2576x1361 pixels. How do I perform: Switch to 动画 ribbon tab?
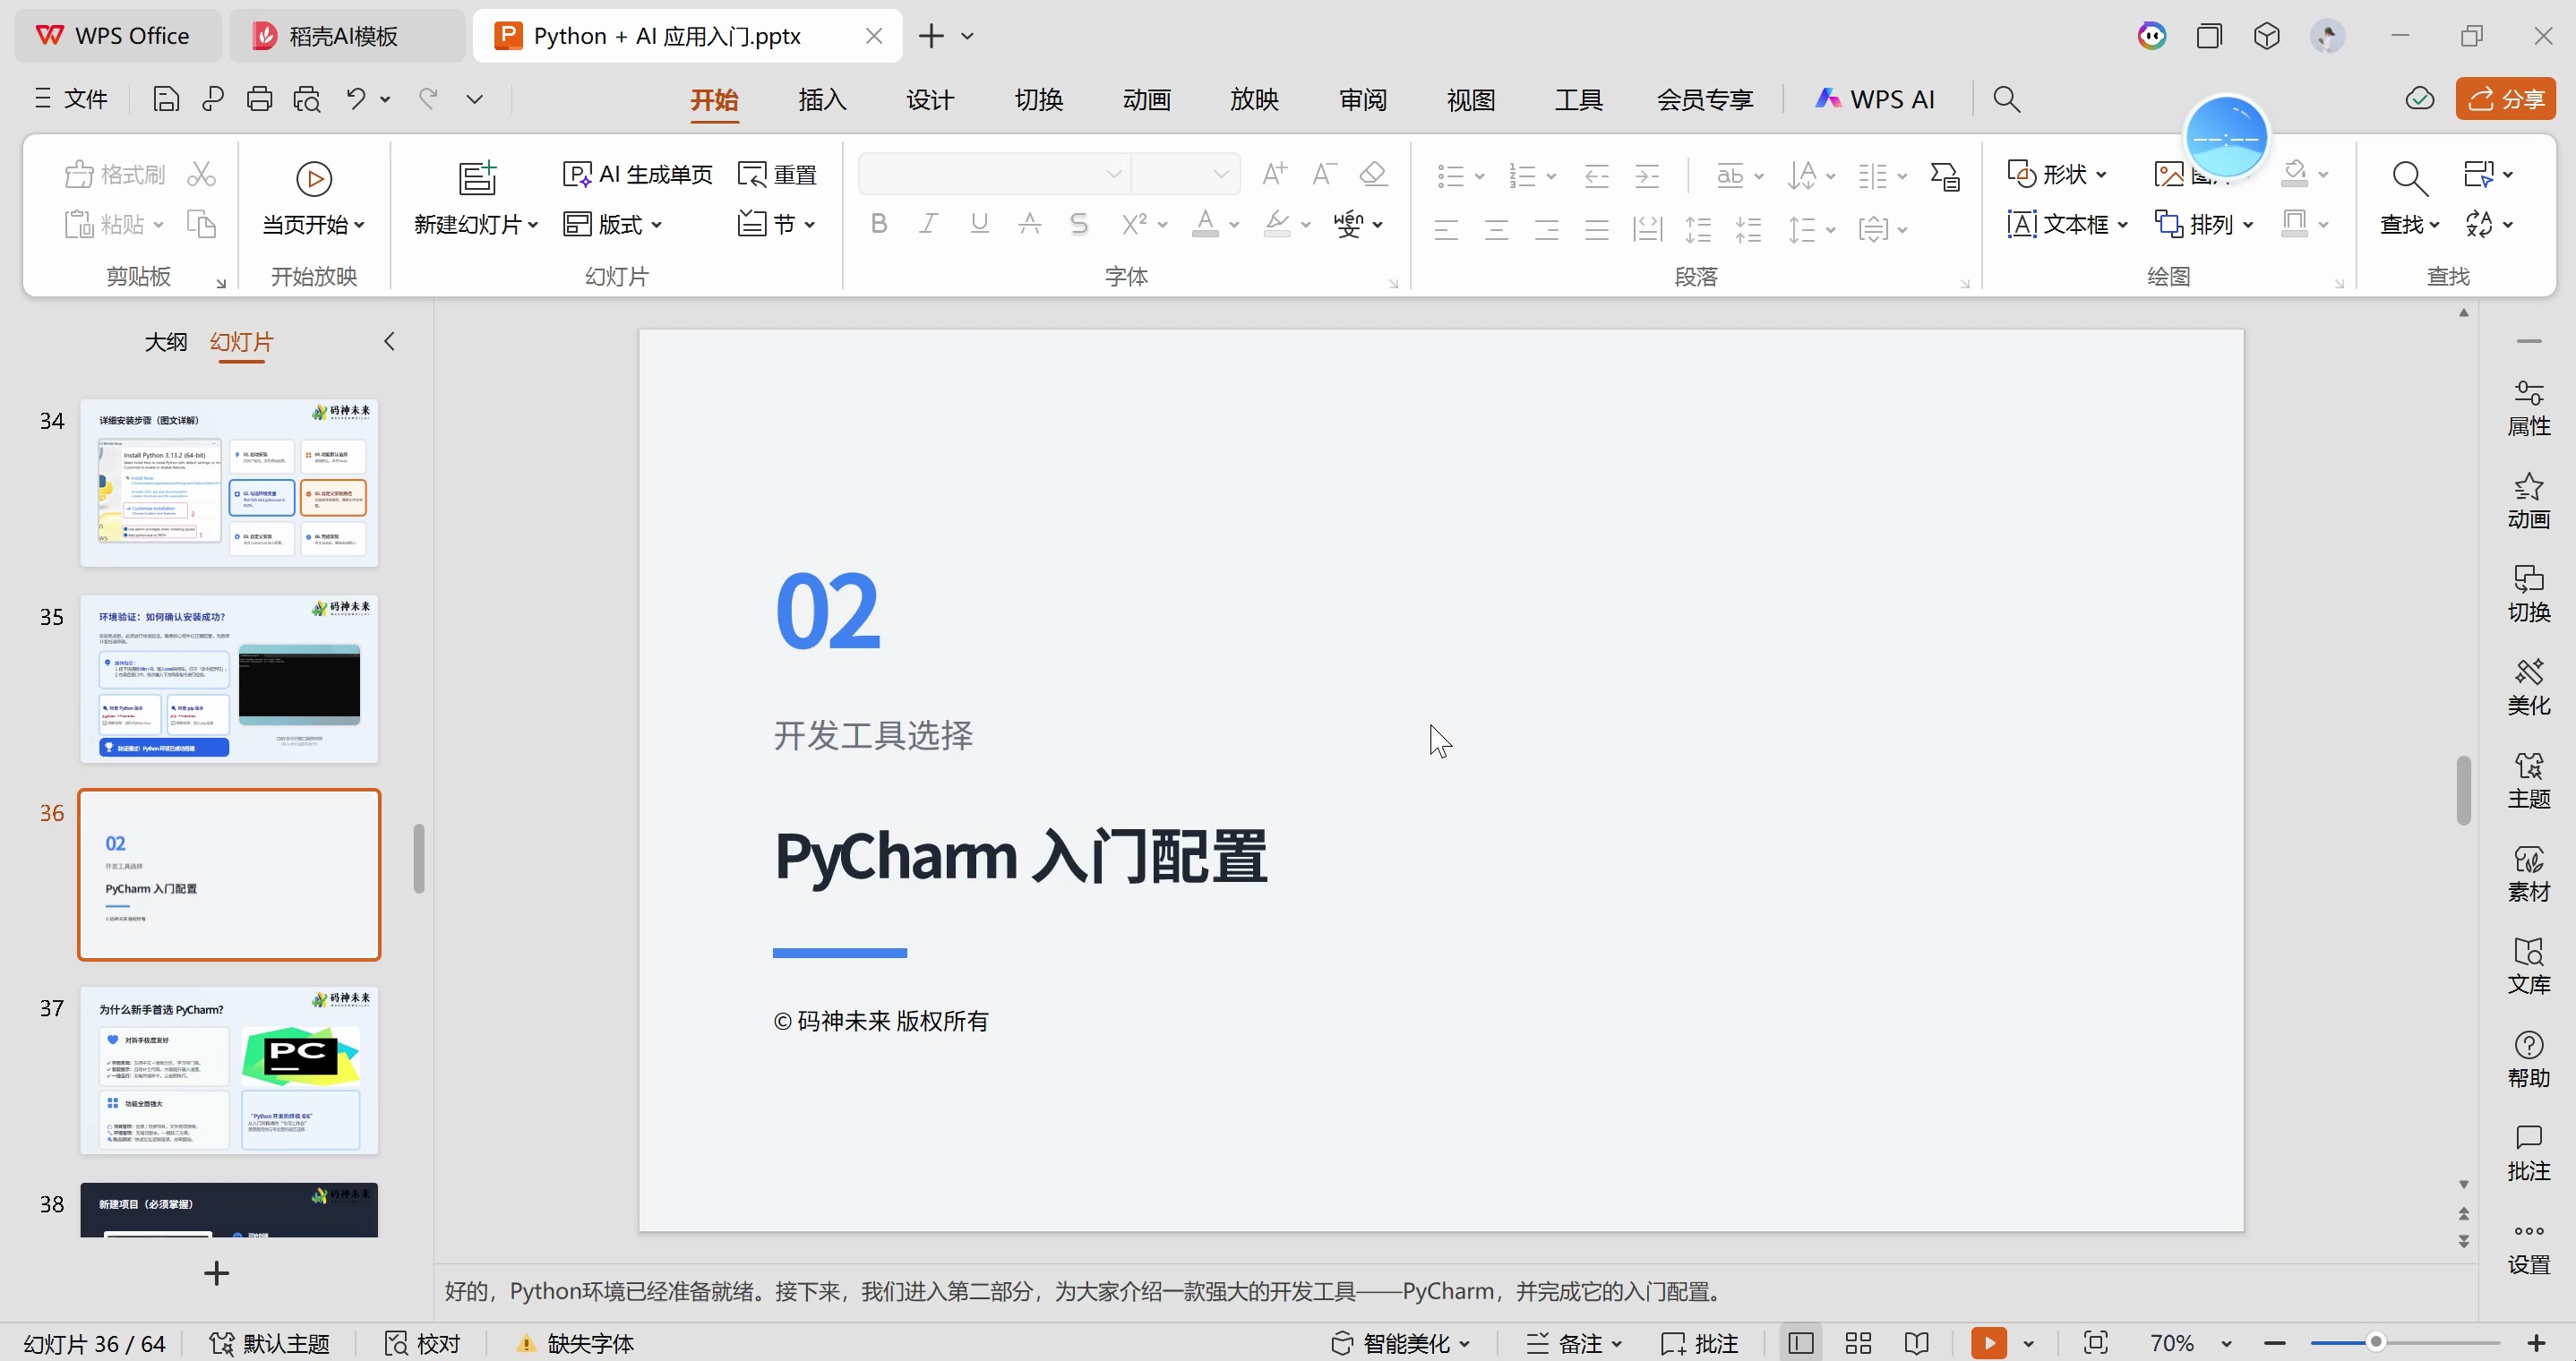[1146, 99]
